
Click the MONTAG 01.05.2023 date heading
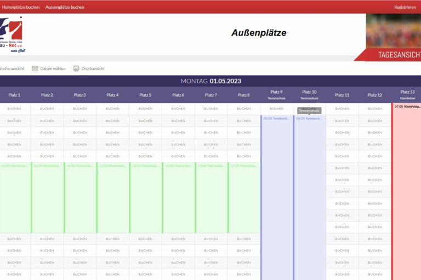pyautogui.click(x=210, y=81)
